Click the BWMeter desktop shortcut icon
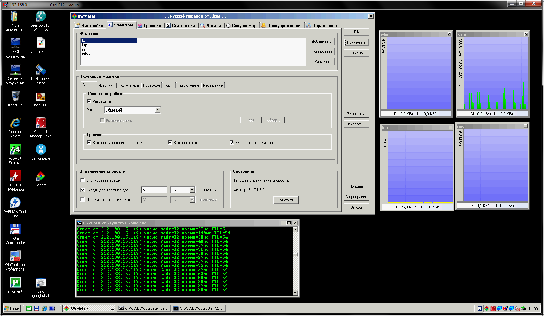The width and height of the screenshot is (544, 316). pyautogui.click(x=41, y=176)
